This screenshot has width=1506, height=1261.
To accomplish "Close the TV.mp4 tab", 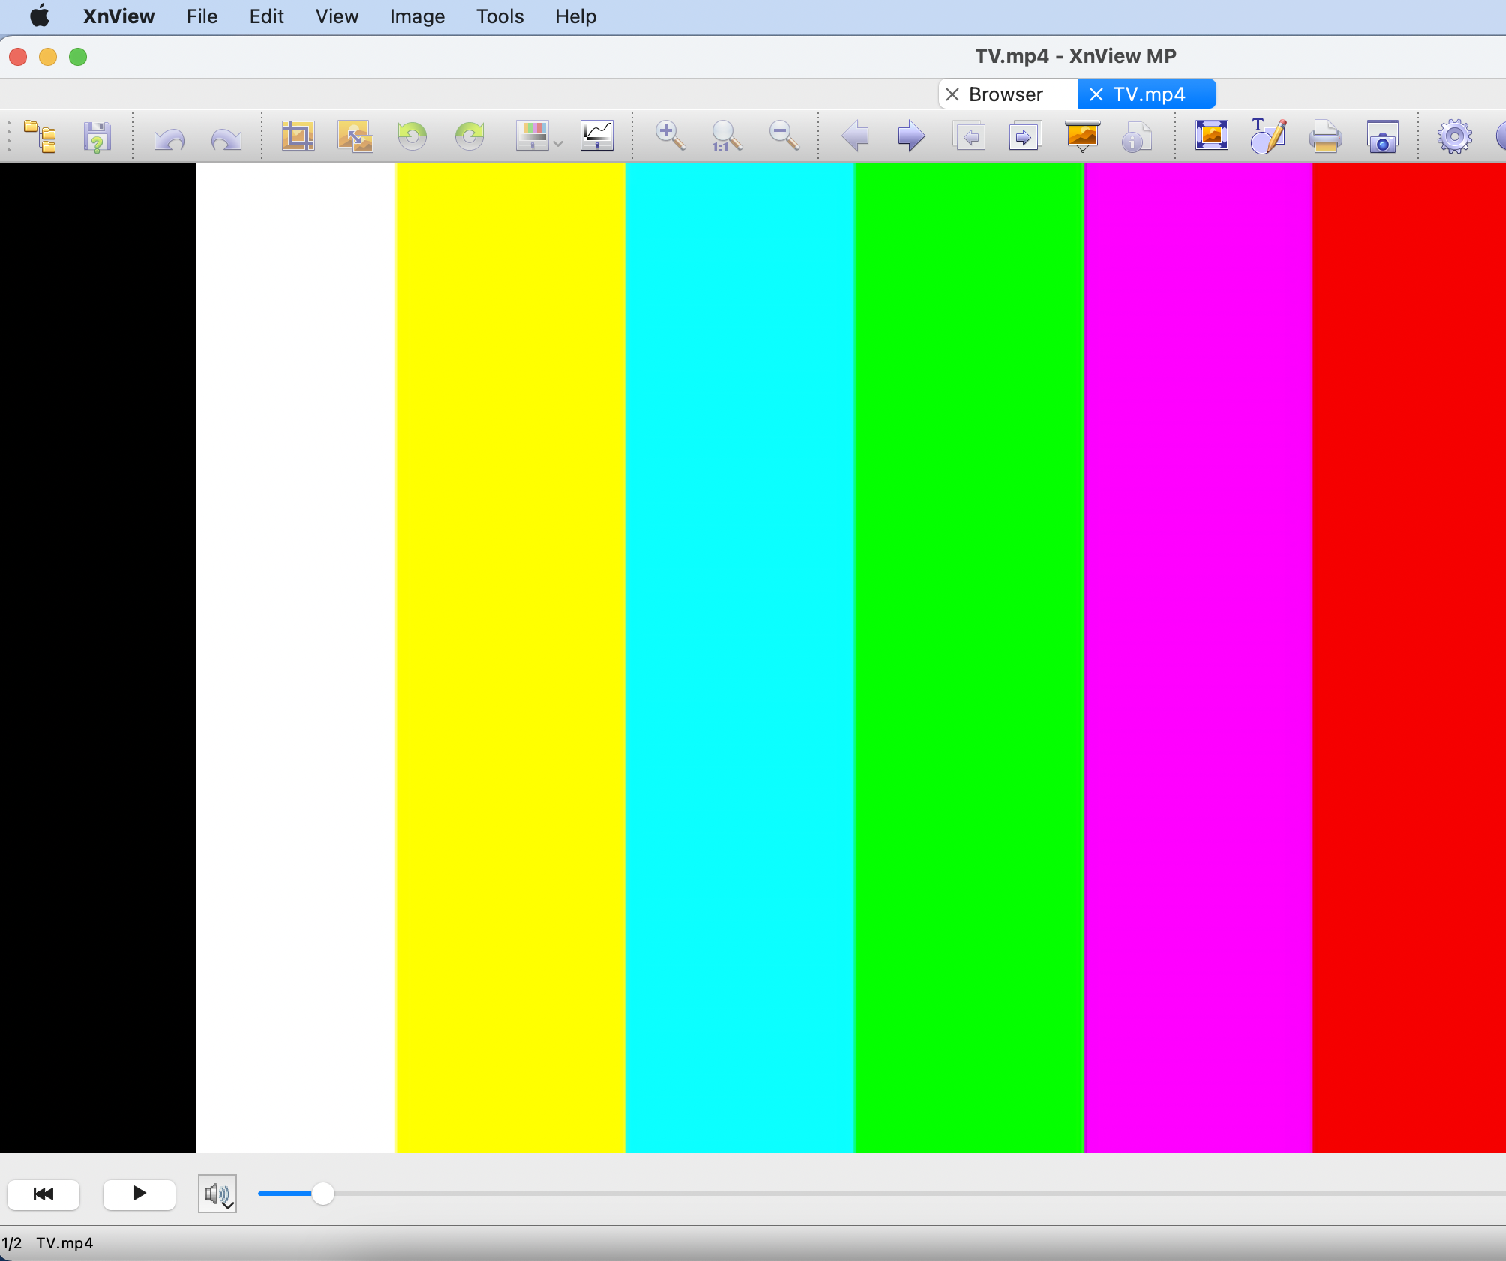I will 1096,94.
